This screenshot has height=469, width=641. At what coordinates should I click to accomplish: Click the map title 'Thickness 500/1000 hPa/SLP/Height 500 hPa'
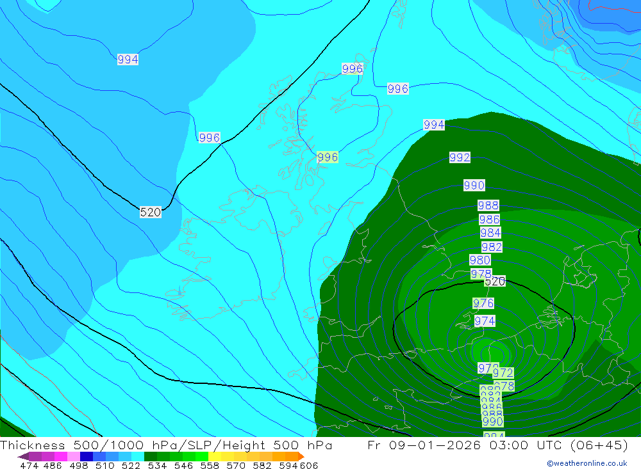coord(166,445)
